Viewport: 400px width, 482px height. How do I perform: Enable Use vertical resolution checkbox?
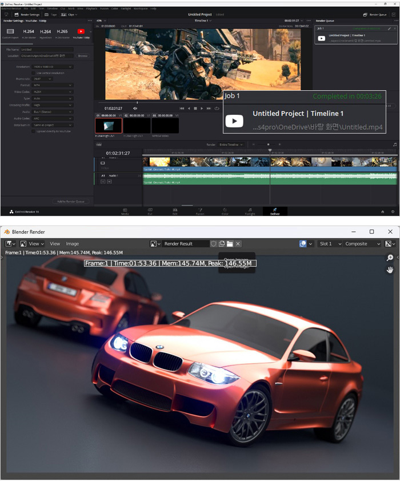coord(34,73)
